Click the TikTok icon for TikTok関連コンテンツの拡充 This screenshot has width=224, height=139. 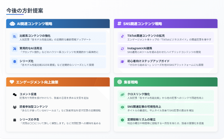coord(122,36)
